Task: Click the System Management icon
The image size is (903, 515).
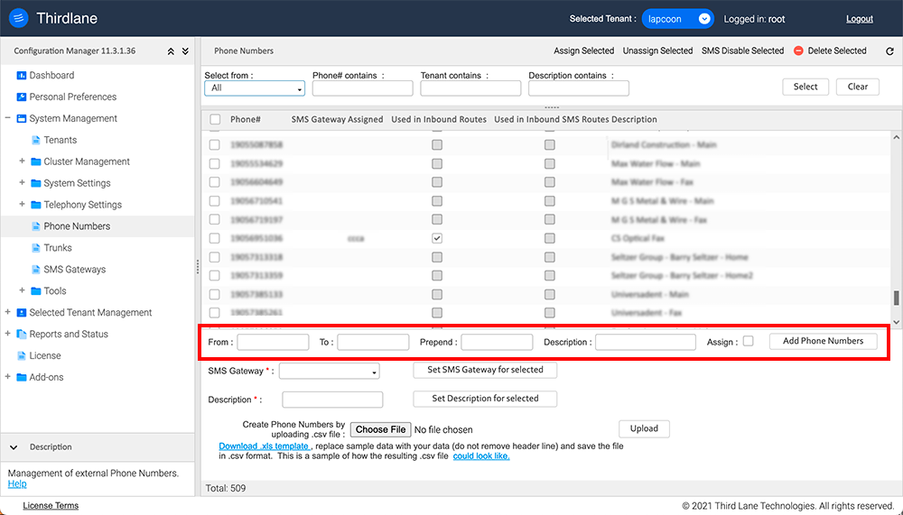Action: (x=22, y=118)
